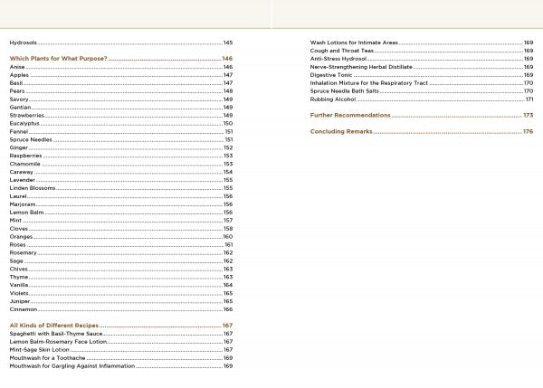Go to the Cloves entry
Image resolution: width=543 pixels, height=388 pixels.
[x=19, y=229]
